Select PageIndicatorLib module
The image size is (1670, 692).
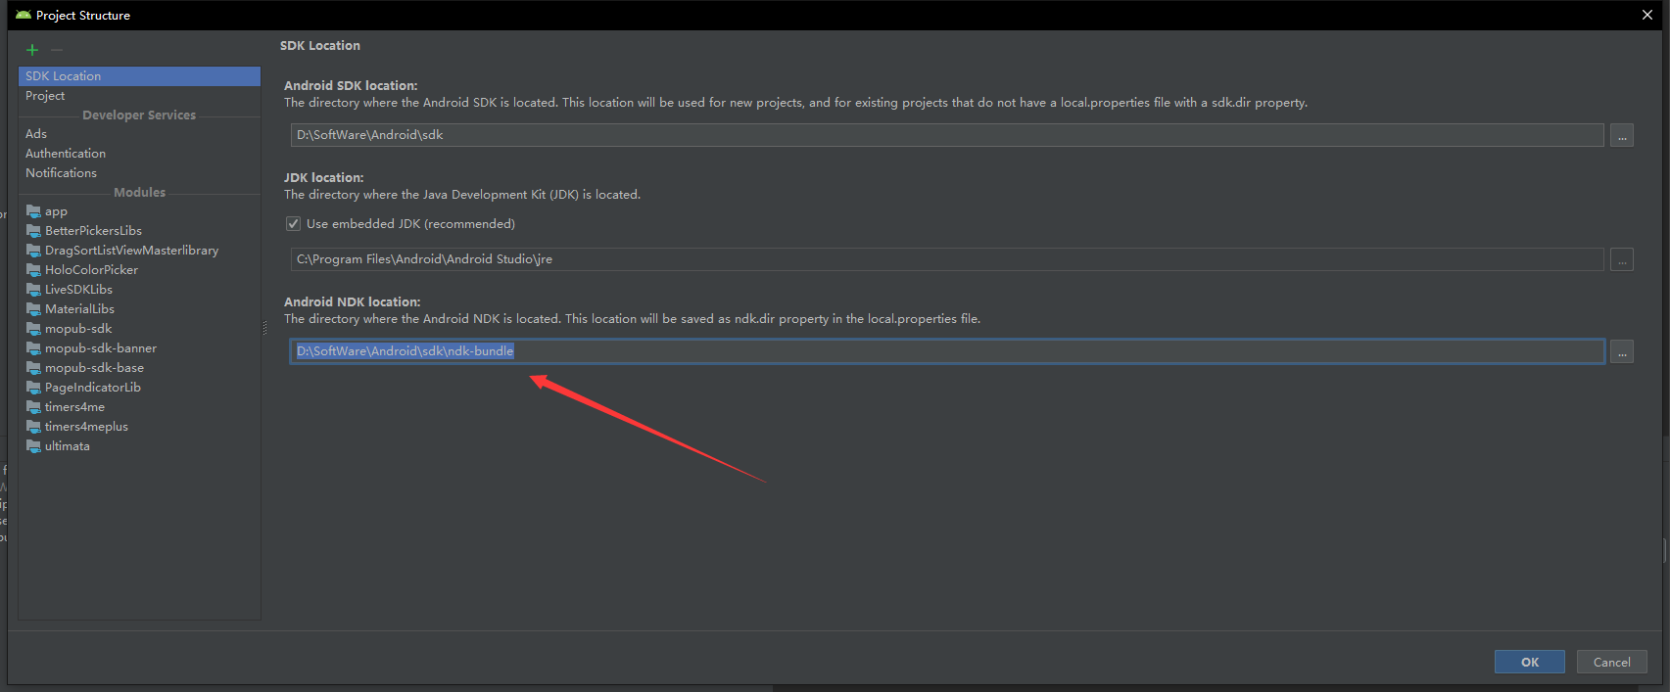[139, 388]
